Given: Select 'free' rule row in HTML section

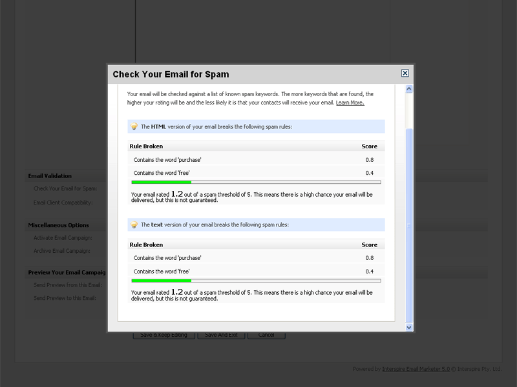Looking at the screenshot, I should point(256,173).
